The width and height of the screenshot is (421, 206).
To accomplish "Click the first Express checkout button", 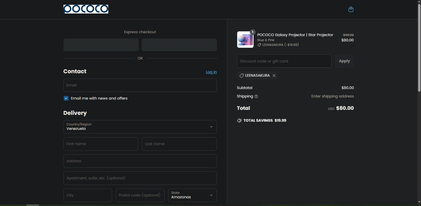I will click(x=101, y=45).
